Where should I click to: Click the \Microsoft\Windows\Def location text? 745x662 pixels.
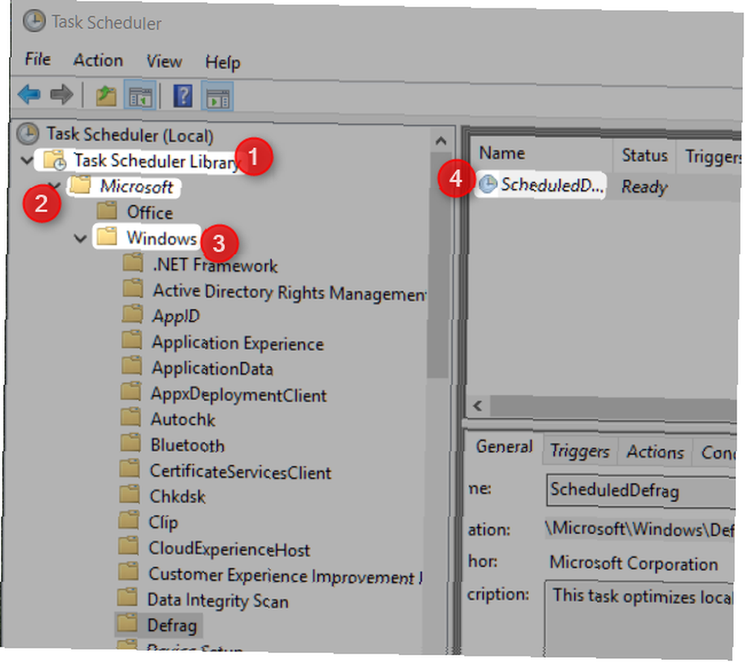point(640,529)
